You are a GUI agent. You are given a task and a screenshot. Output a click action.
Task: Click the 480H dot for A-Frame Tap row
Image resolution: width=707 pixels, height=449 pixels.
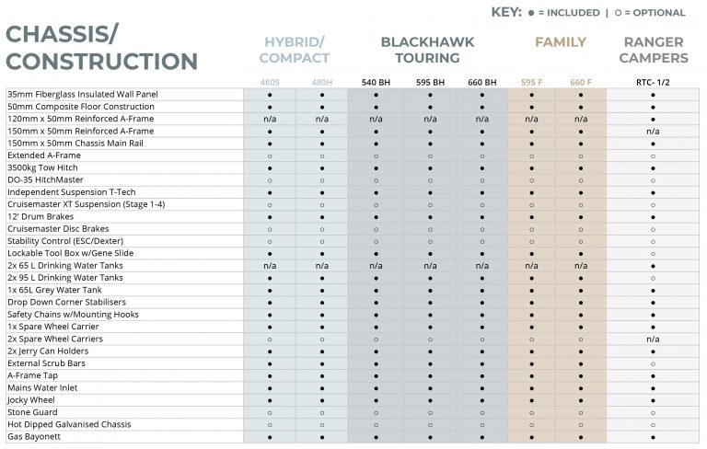click(322, 375)
